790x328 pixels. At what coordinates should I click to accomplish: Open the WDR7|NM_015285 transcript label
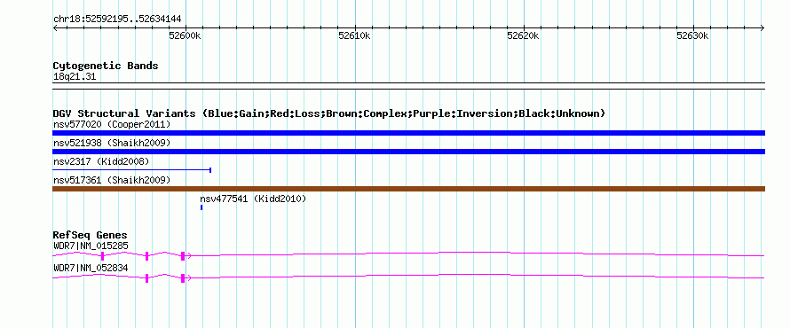(x=91, y=246)
